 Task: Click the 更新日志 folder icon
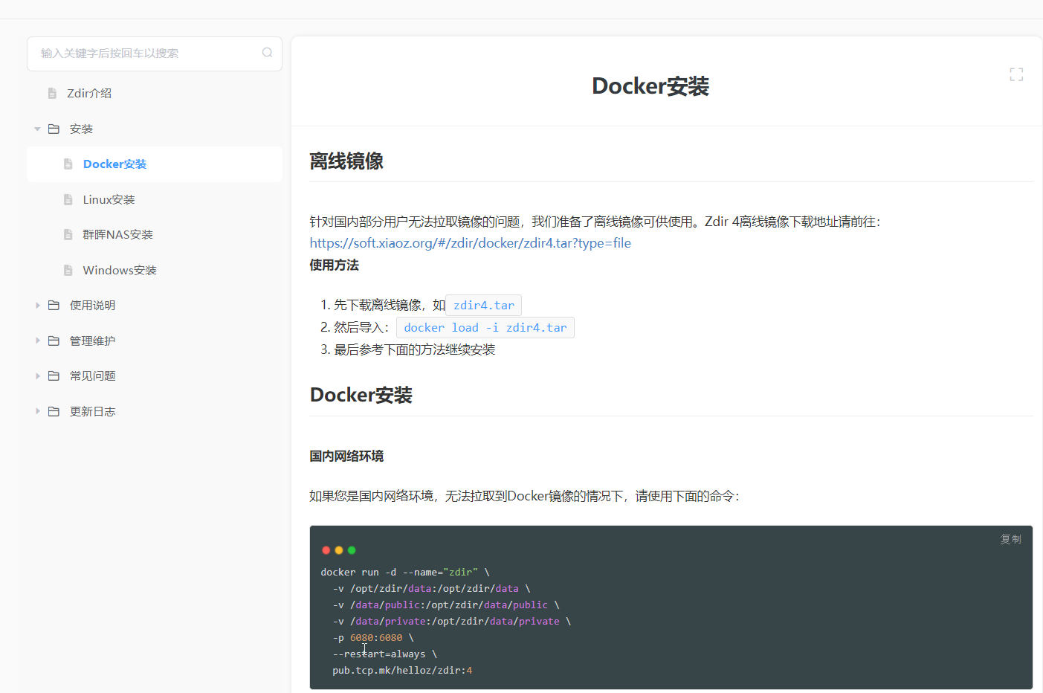tap(54, 411)
